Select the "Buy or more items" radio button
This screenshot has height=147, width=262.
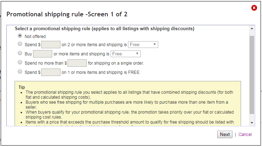(20, 53)
